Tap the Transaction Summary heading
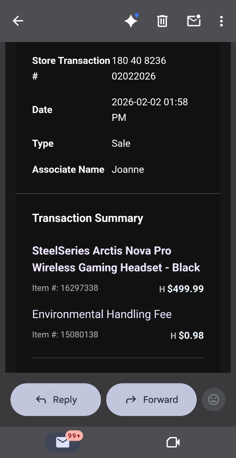Image resolution: width=236 pixels, height=458 pixels. [88, 218]
